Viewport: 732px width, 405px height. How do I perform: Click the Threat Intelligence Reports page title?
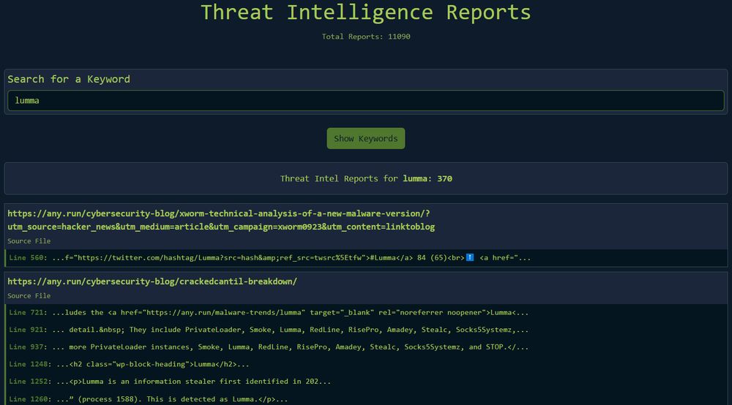(365, 12)
